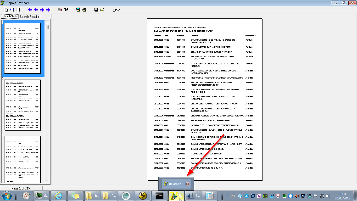The height and width of the screenshot is (201, 357).
Task: Advance to the next report page
Action: tap(42, 10)
